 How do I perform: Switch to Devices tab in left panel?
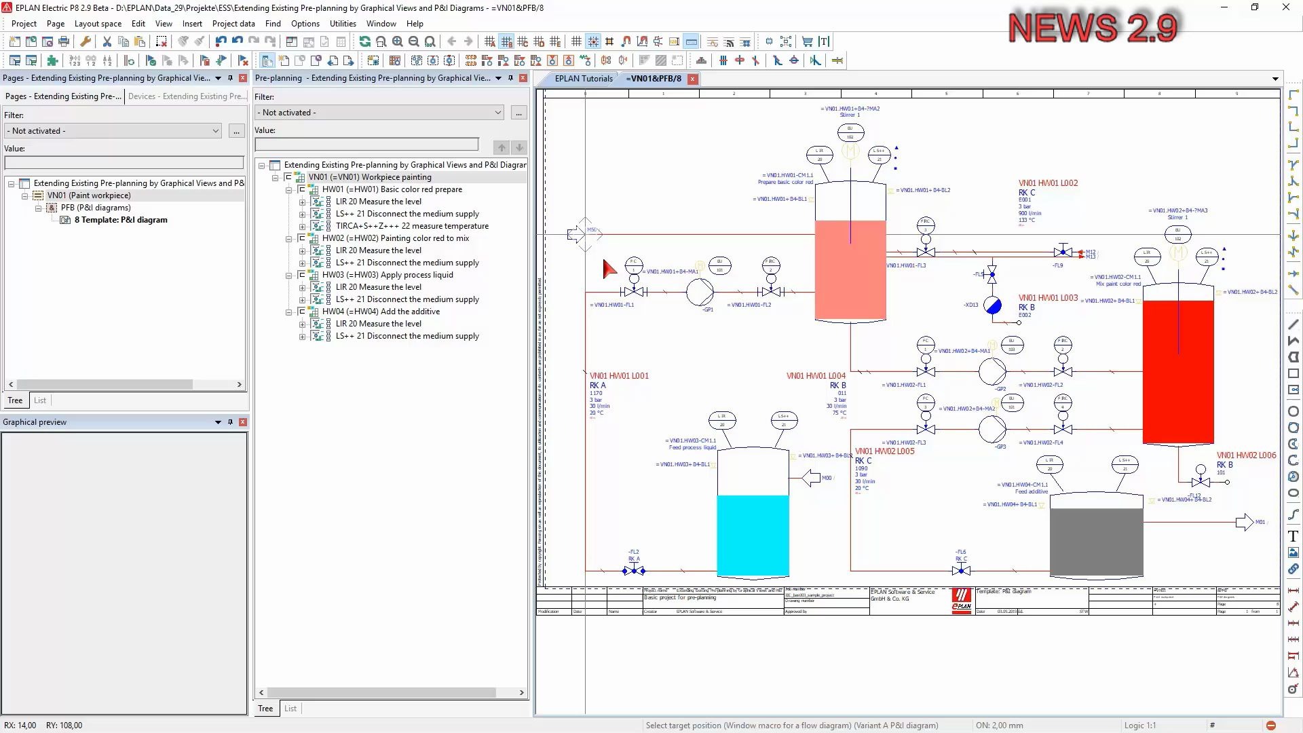187,96
